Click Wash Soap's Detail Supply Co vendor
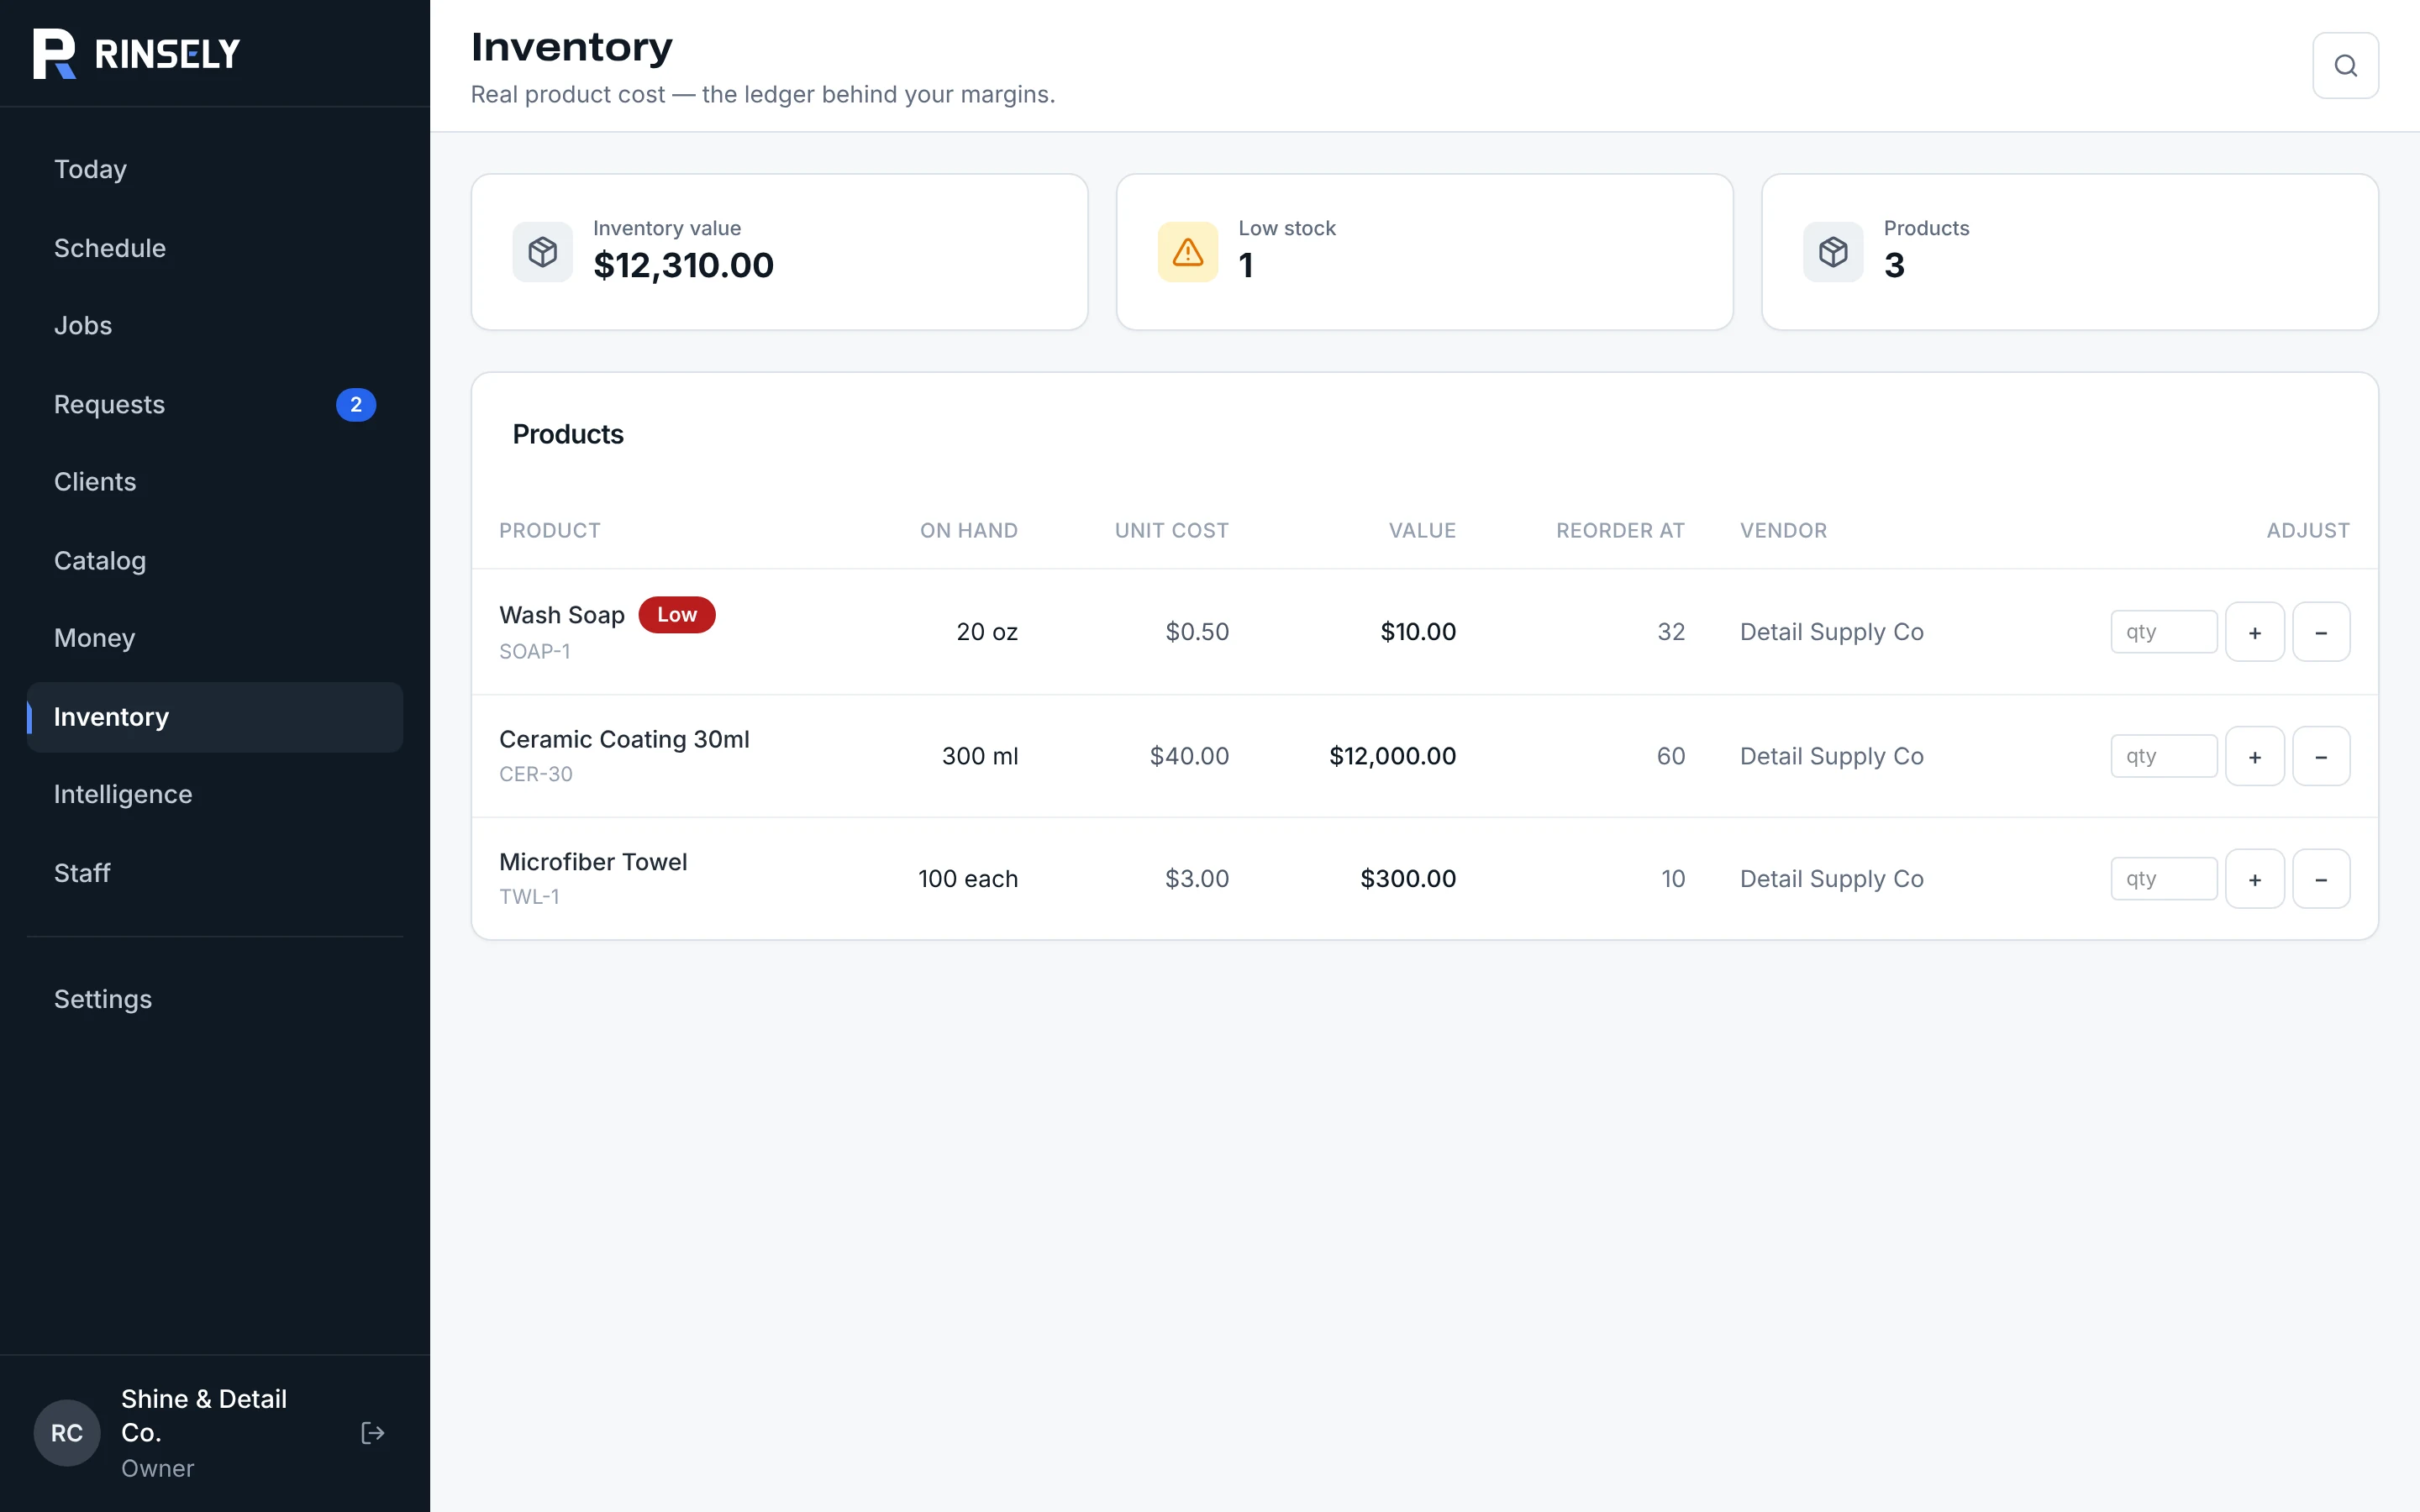 pos(1832,632)
